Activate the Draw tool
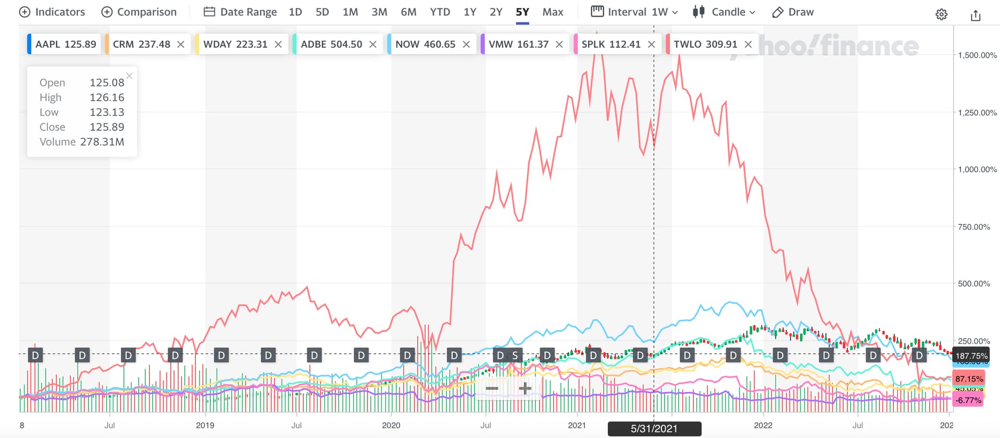 pyautogui.click(x=793, y=12)
